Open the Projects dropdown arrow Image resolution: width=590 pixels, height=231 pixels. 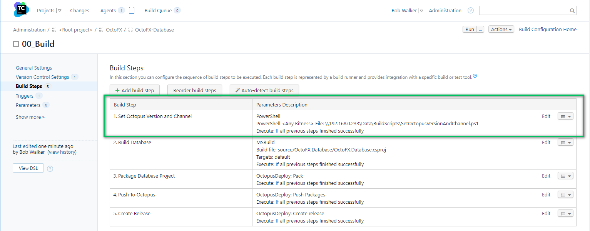pyautogui.click(x=60, y=11)
